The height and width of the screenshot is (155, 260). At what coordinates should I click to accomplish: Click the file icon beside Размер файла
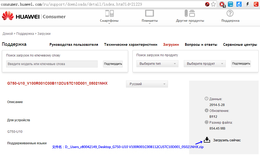(x=207, y=122)
